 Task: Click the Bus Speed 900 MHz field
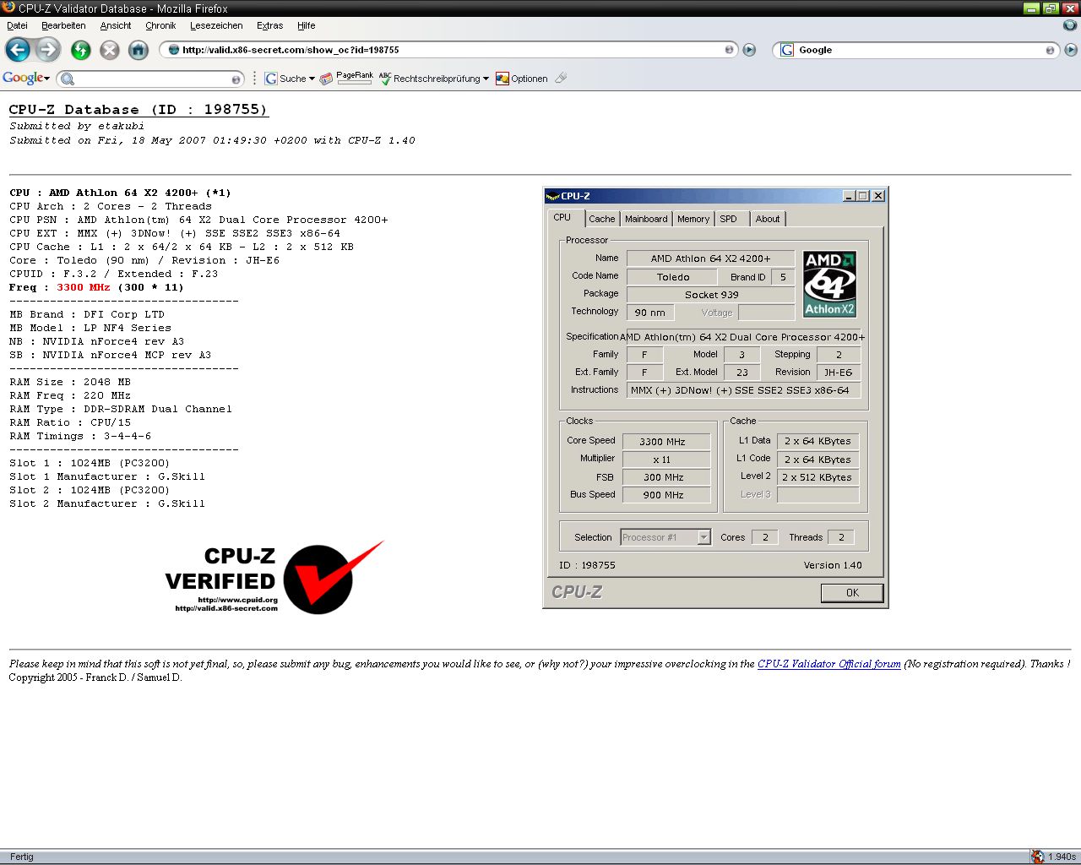(x=665, y=495)
